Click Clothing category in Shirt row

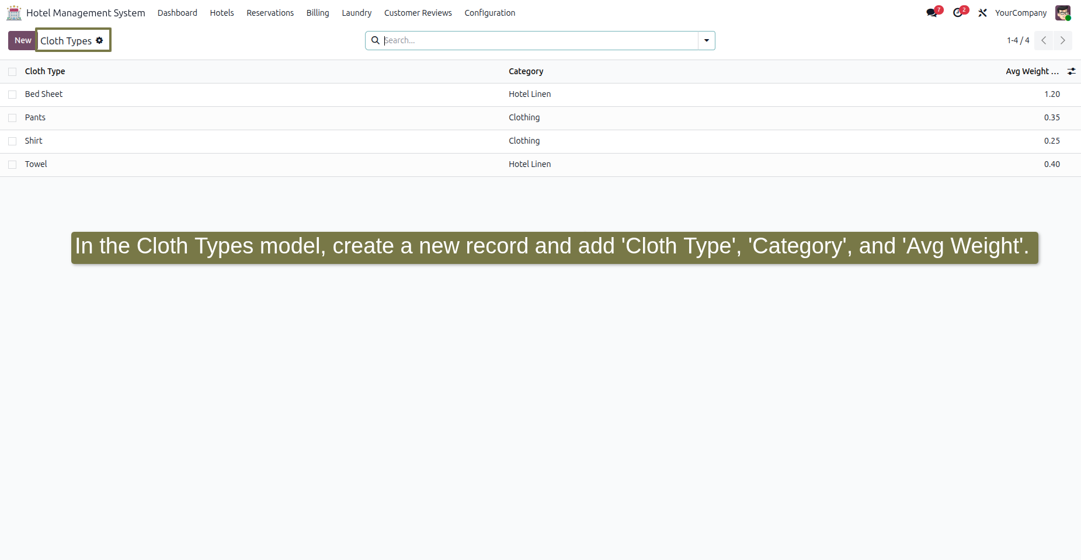coord(524,141)
